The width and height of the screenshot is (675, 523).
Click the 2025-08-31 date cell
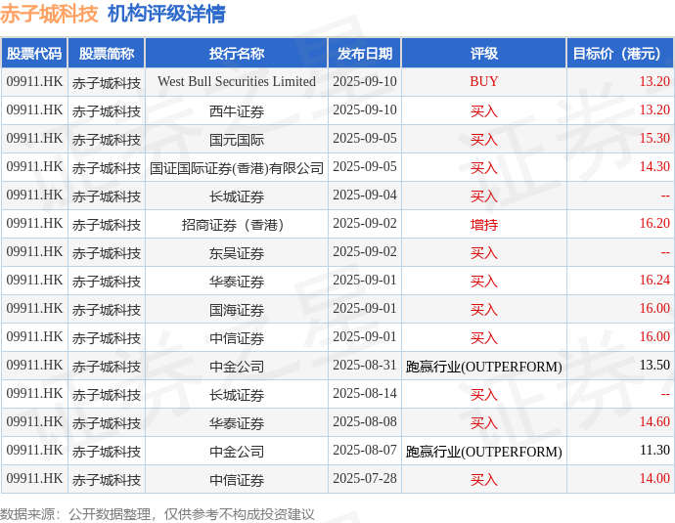click(x=365, y=366)
